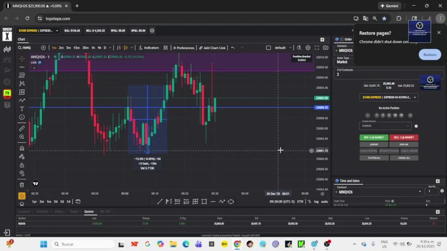Screen dimensions: 447x251
Task: Click the compare/add symbol plus icon
Action: point(43,48)
